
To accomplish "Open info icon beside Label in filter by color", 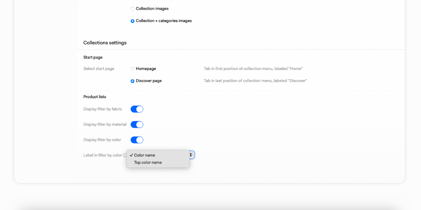I will click(125, 155).
